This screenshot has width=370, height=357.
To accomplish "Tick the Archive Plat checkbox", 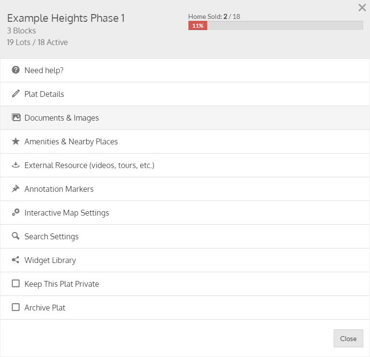I will 16,308.
